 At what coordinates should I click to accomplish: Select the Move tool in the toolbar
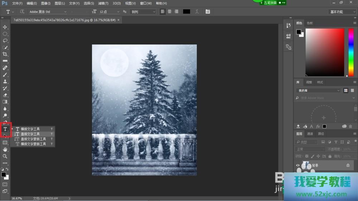[x=5, y=27]
